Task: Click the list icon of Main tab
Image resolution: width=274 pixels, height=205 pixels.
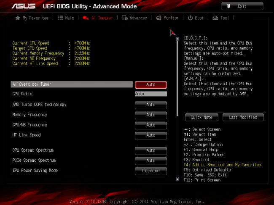Action: pyautogui.click(x=60, y=18)
